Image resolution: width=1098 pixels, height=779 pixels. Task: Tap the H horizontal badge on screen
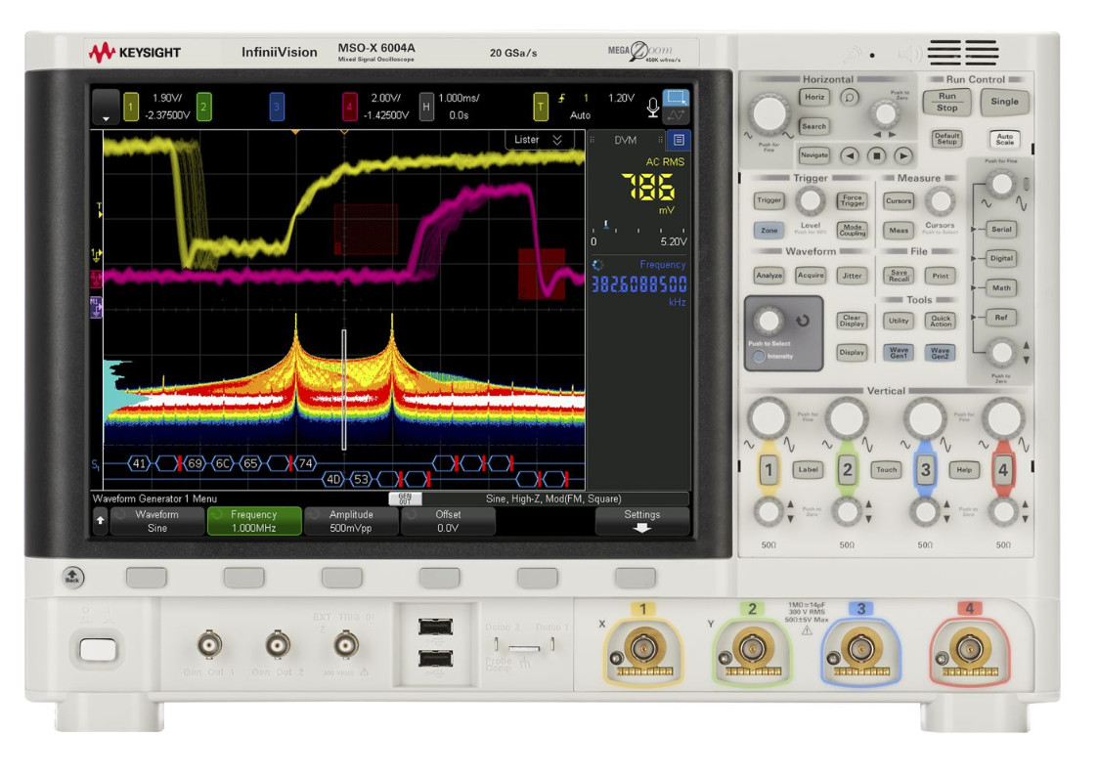point(425,108)
